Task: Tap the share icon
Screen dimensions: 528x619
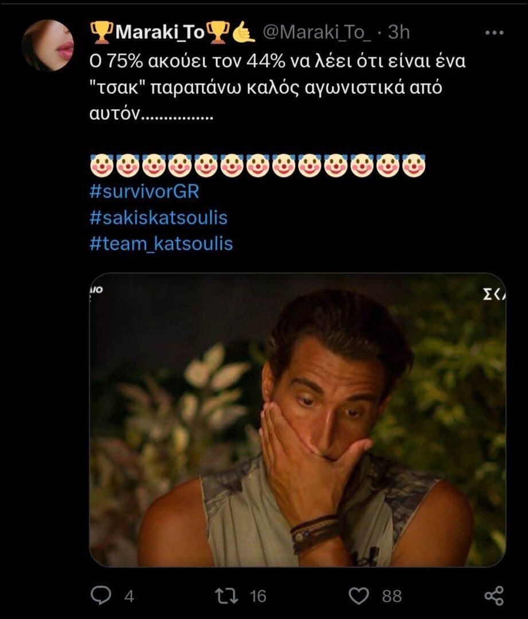Action: (494, 596)
